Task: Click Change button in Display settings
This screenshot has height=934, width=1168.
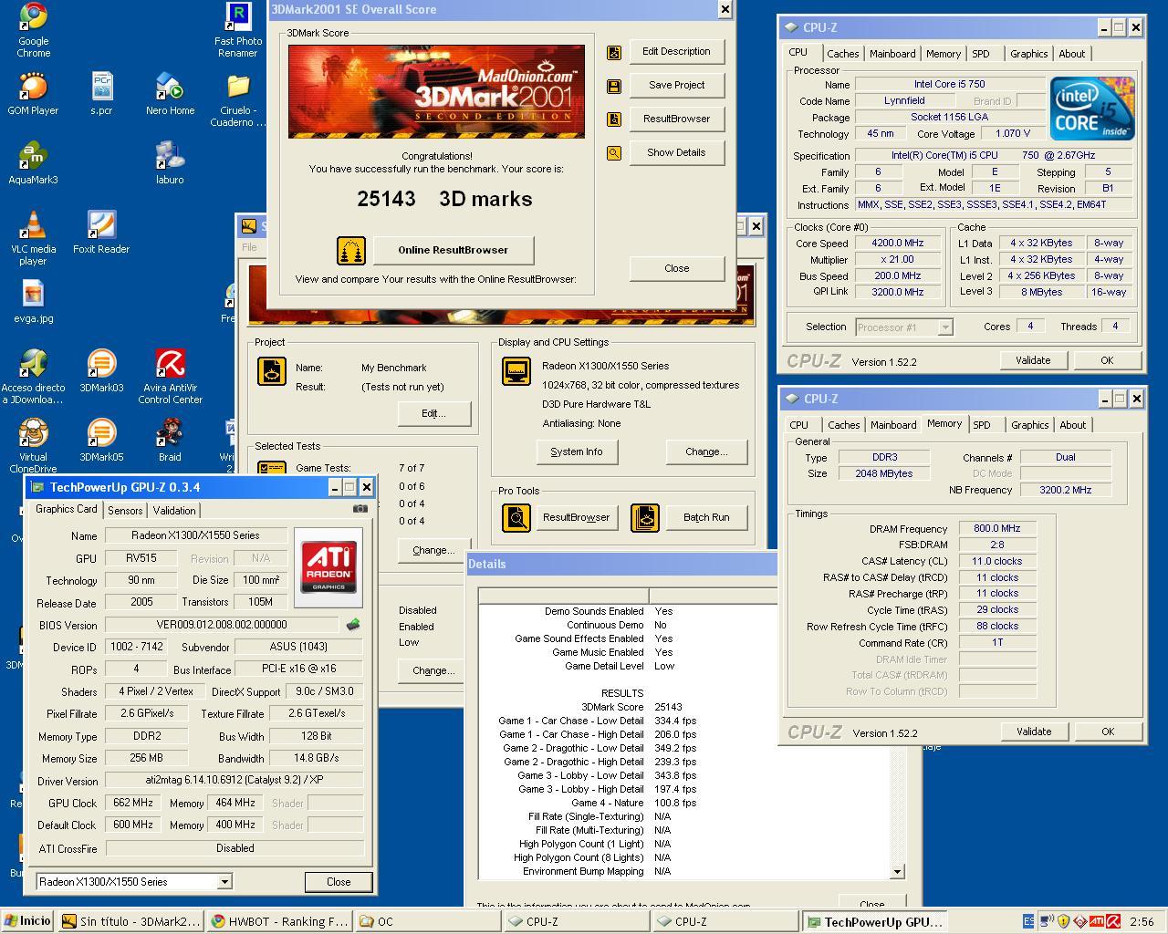Action: coord(706,451)
